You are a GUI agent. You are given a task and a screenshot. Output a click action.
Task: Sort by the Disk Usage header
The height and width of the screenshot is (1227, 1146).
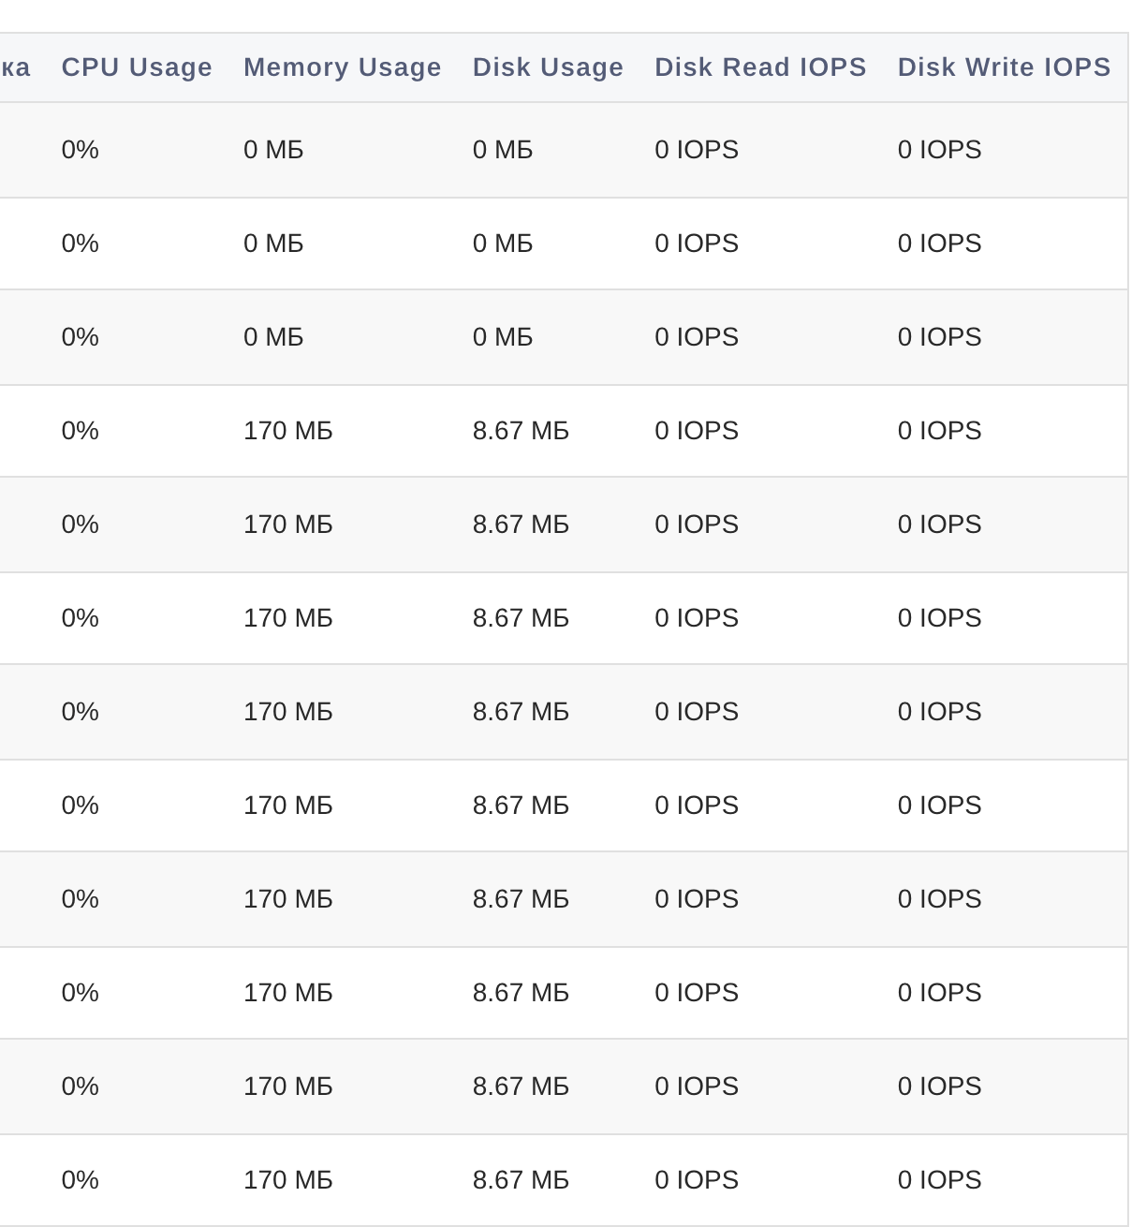[548, 67]
